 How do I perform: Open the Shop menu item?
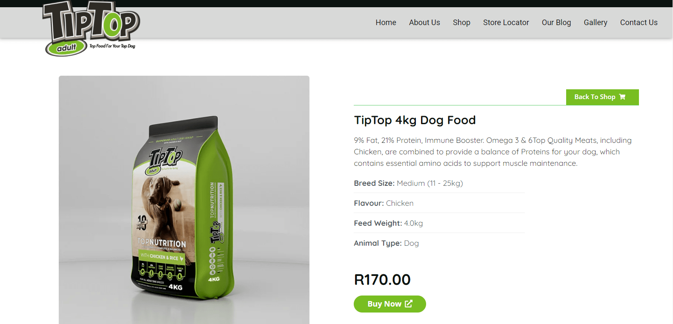point(461,23)
